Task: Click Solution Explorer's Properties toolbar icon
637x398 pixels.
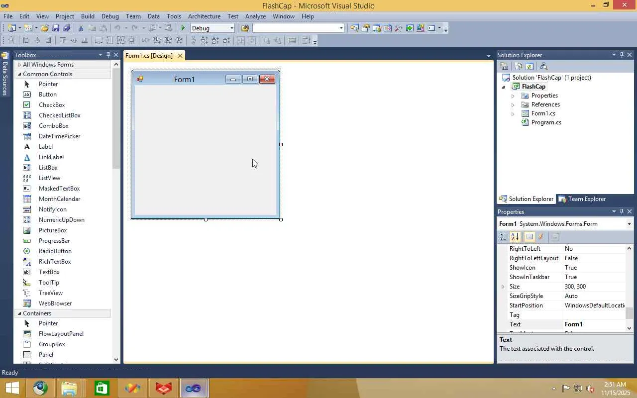Action: click(x=504, y=66)
